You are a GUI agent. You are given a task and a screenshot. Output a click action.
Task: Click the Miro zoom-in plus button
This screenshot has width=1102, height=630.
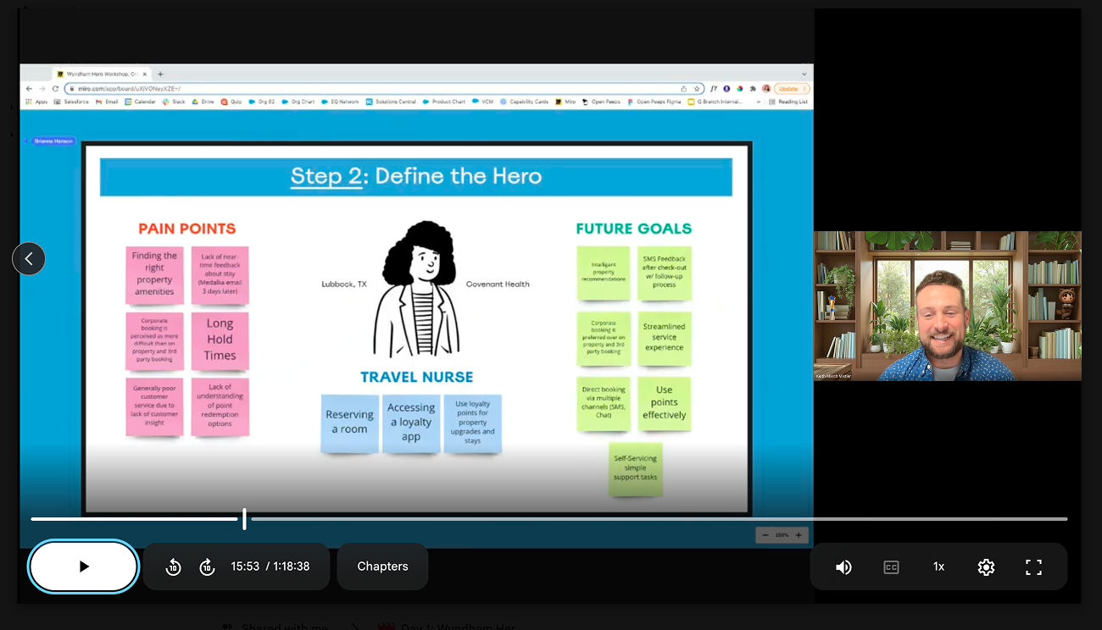tap(799, 535)
